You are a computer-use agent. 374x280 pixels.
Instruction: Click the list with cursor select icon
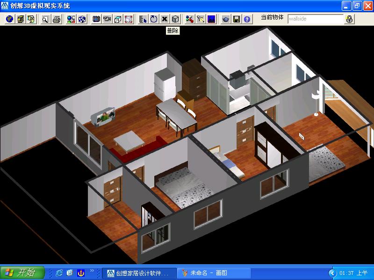(143, 19)
